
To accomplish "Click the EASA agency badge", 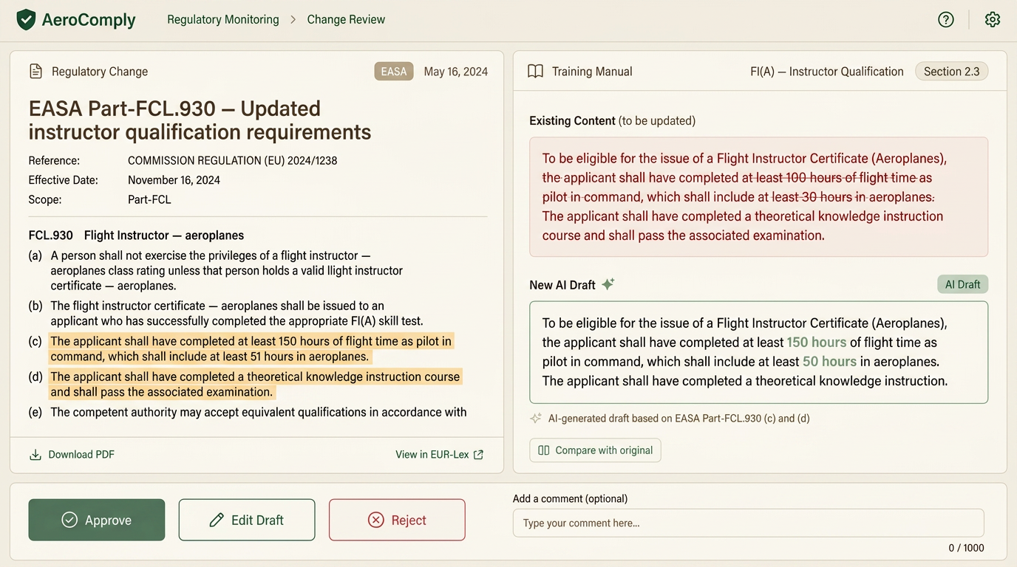I will (394, 72).
